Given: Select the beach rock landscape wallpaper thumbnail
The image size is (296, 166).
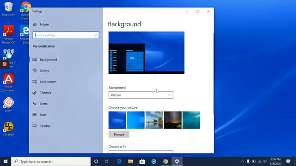Looking at the screenshot, I should click(154, 120).
